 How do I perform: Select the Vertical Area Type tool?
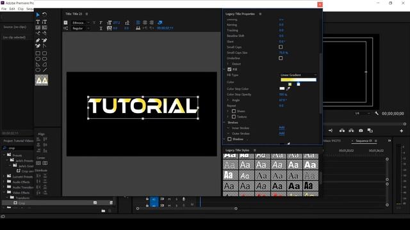(44, 27)
